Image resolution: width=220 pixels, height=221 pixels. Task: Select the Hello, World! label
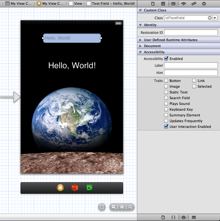(72, 65)
